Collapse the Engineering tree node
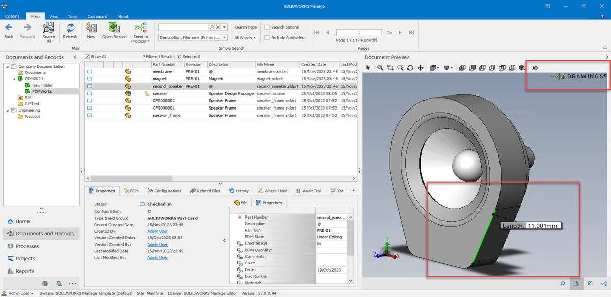 (x=7, y=110)
